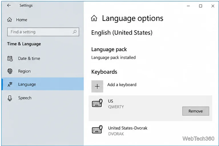Click the US QWERTY keyboard icon
Screen dimensions: 219x146
[97, 103]
